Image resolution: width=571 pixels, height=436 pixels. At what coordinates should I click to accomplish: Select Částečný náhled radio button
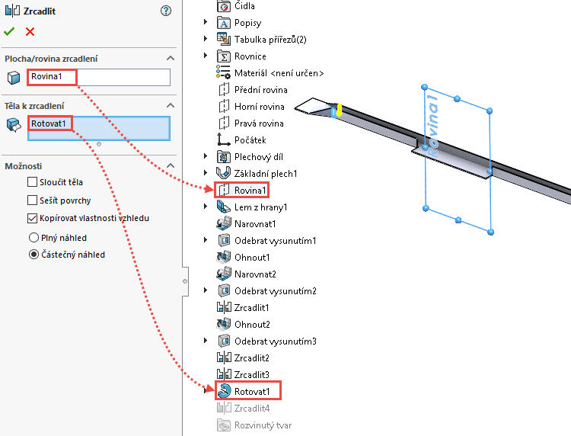pyautogui.click(x=33, y=255)
